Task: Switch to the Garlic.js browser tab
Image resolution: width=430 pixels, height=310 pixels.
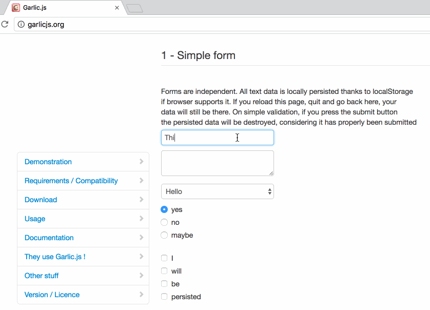Action: point(62,8)
